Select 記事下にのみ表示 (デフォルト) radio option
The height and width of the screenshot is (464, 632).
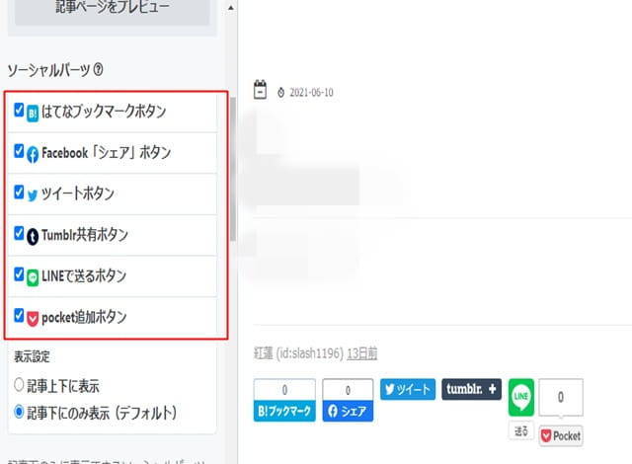click(x=19, y=412)
